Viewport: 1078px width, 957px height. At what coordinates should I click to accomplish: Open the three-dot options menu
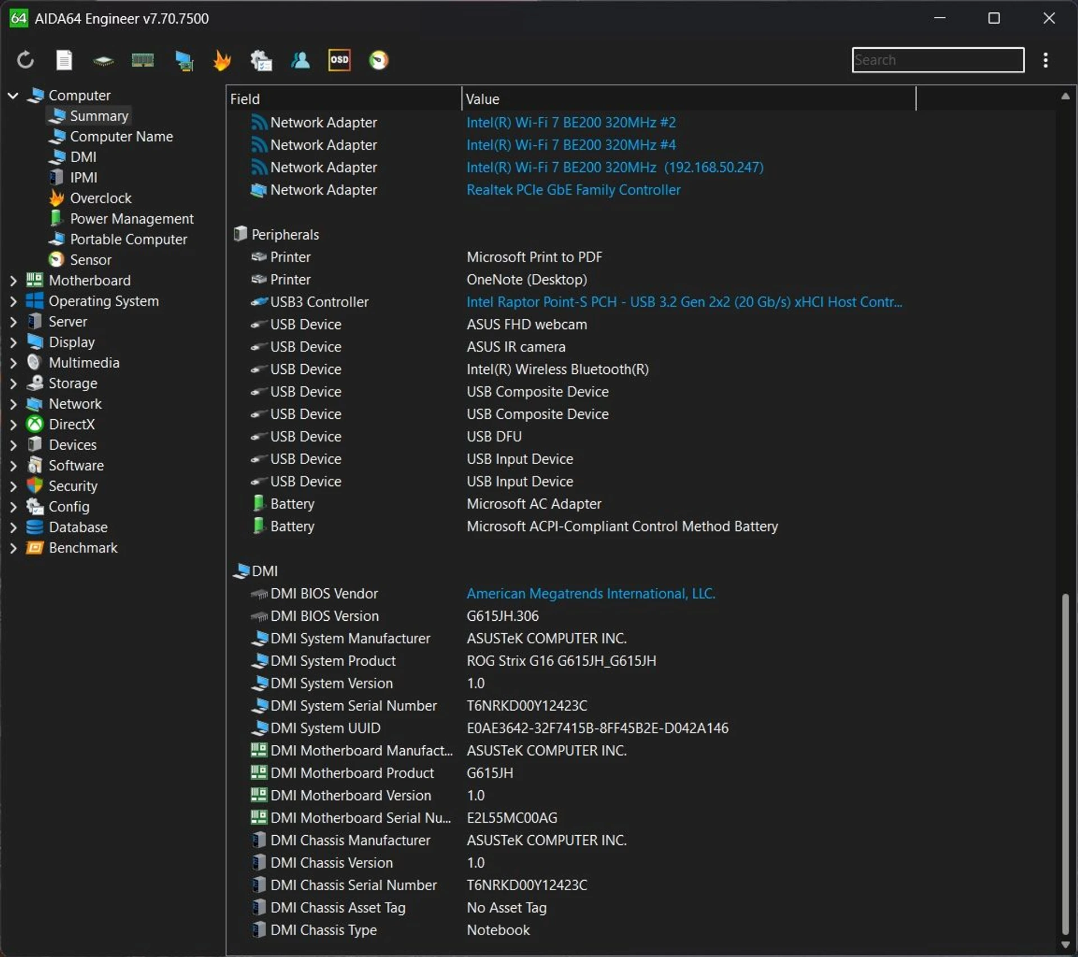click(1045, 60)
